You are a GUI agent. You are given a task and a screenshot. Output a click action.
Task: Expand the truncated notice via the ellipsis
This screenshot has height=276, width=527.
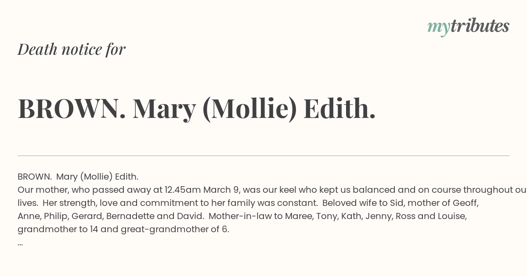click(20, 244)
